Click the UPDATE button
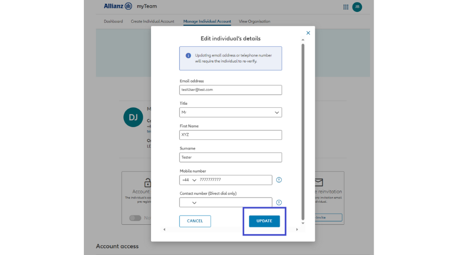The image size is (458, 255). [x=265, y=221]
